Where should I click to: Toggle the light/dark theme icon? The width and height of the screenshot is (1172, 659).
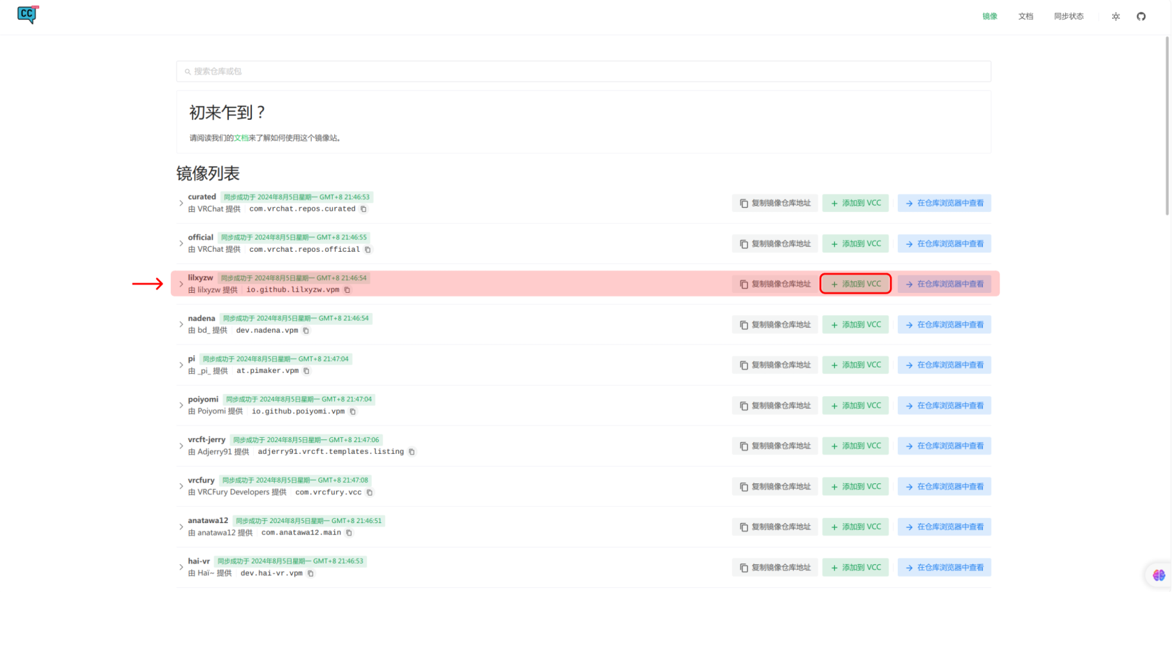pyautogui.click(x=1115, y=16)
